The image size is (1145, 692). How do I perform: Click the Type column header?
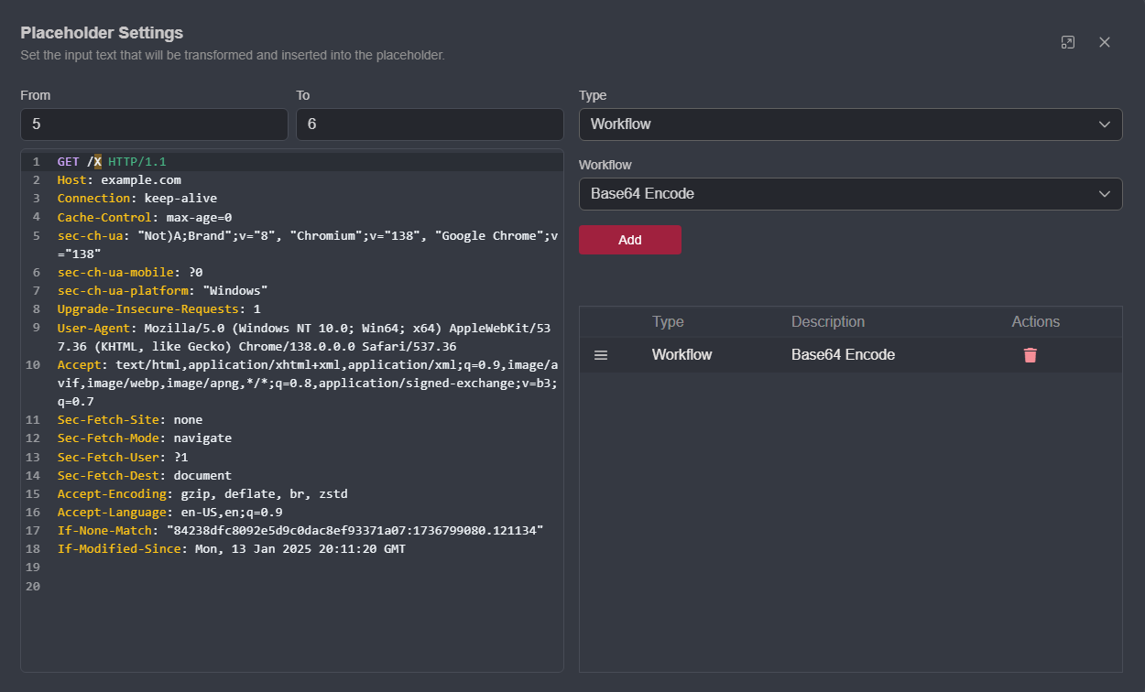click(x=668, y=322)
